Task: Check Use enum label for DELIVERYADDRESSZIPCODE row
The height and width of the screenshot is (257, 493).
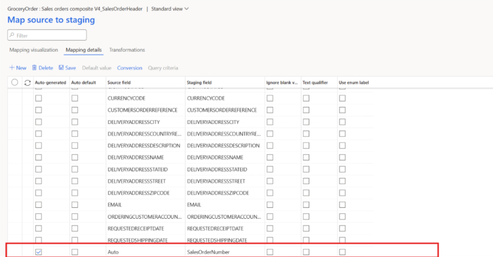Action: [343, 193]
